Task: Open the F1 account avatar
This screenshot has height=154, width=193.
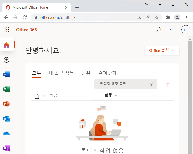Action: click(186, 30)
